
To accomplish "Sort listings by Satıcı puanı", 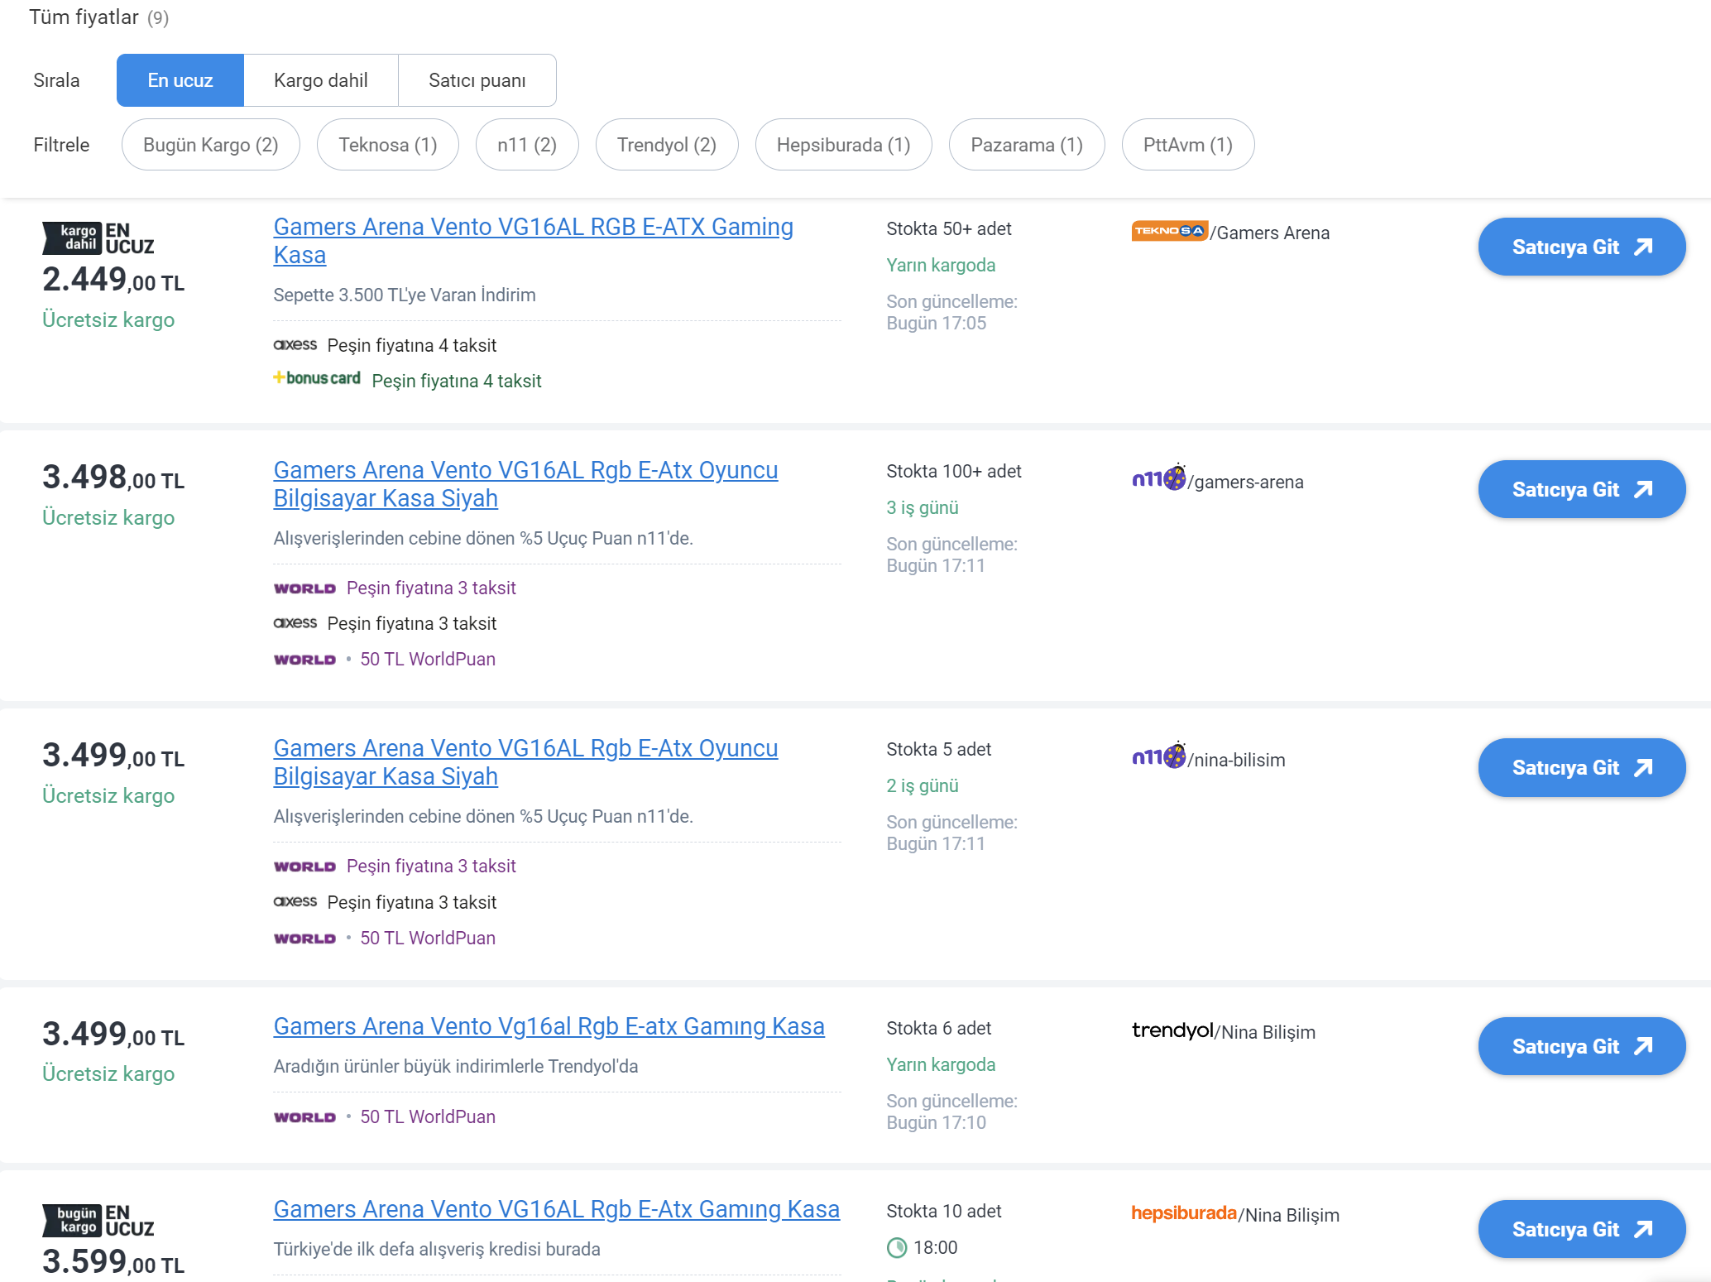I will [477, 80].
